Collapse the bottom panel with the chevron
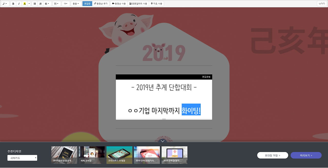The image size is (328, 168). 162,141
